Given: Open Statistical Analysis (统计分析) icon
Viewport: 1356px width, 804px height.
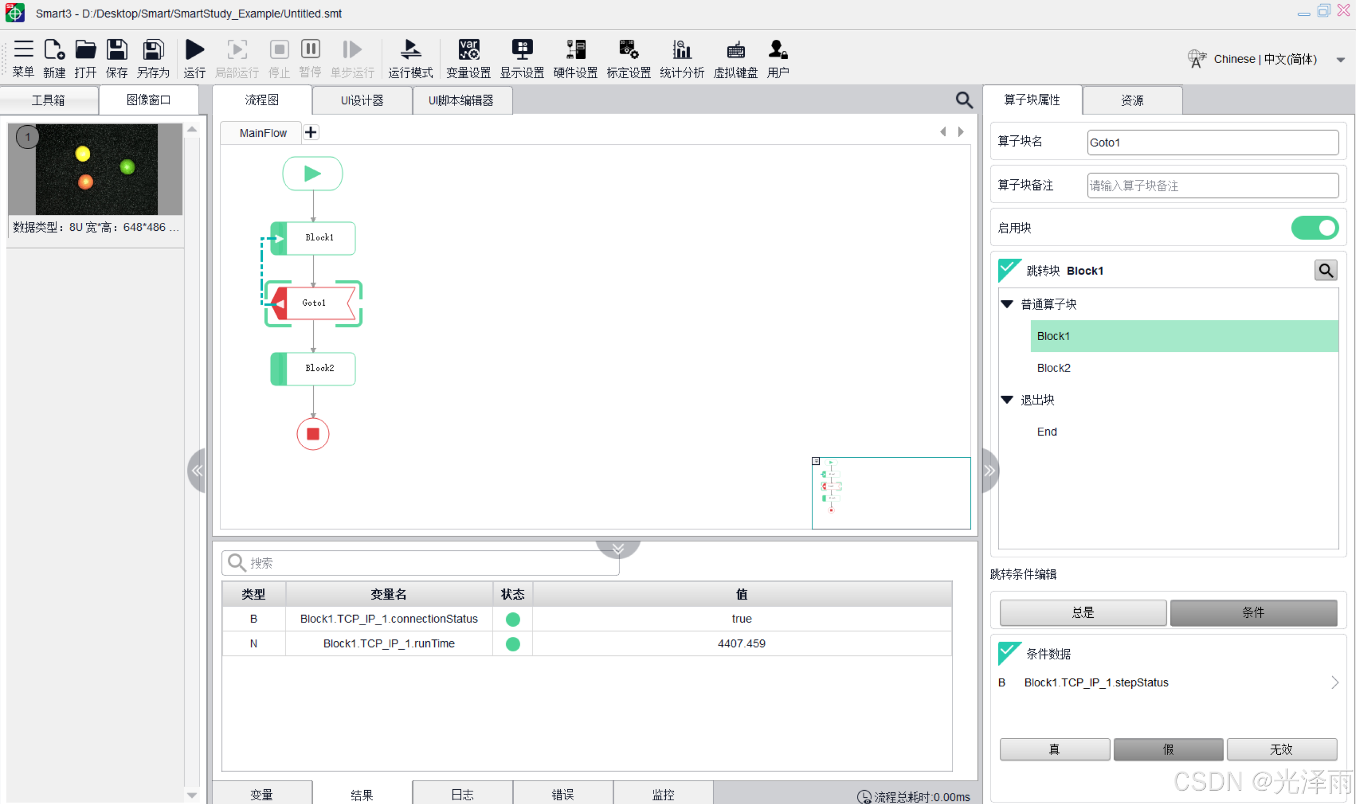Looking at the screenshot, I should pos(681,50).
